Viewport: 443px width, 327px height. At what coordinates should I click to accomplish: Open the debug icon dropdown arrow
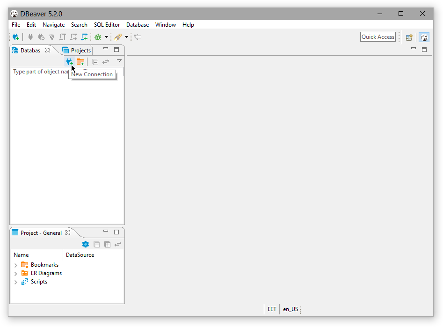[106, 37]
